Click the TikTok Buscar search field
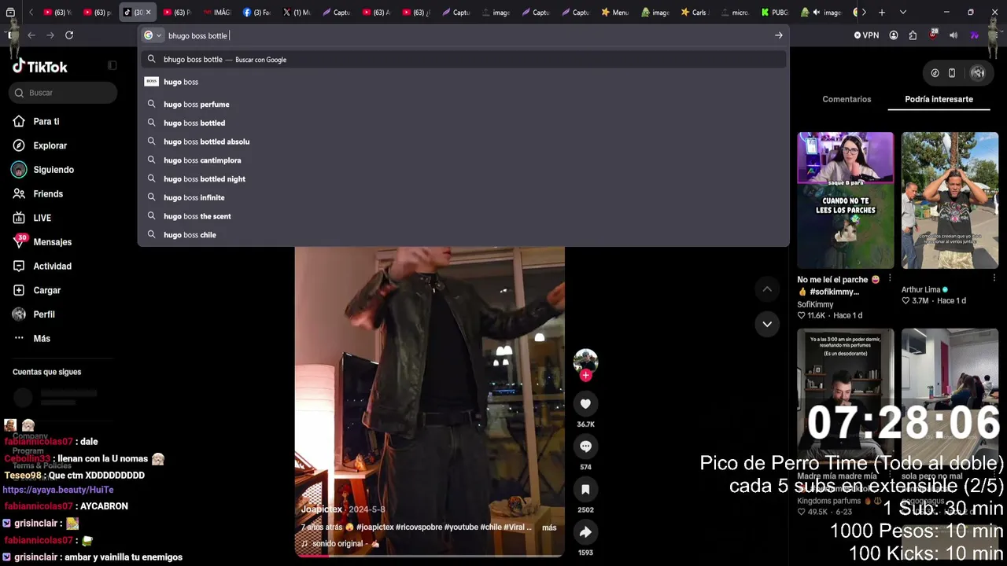 64,93
